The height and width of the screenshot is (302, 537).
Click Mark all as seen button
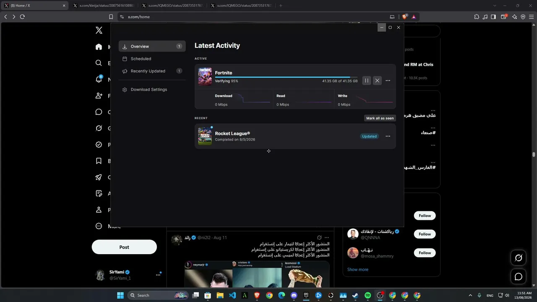pos(380,118)
